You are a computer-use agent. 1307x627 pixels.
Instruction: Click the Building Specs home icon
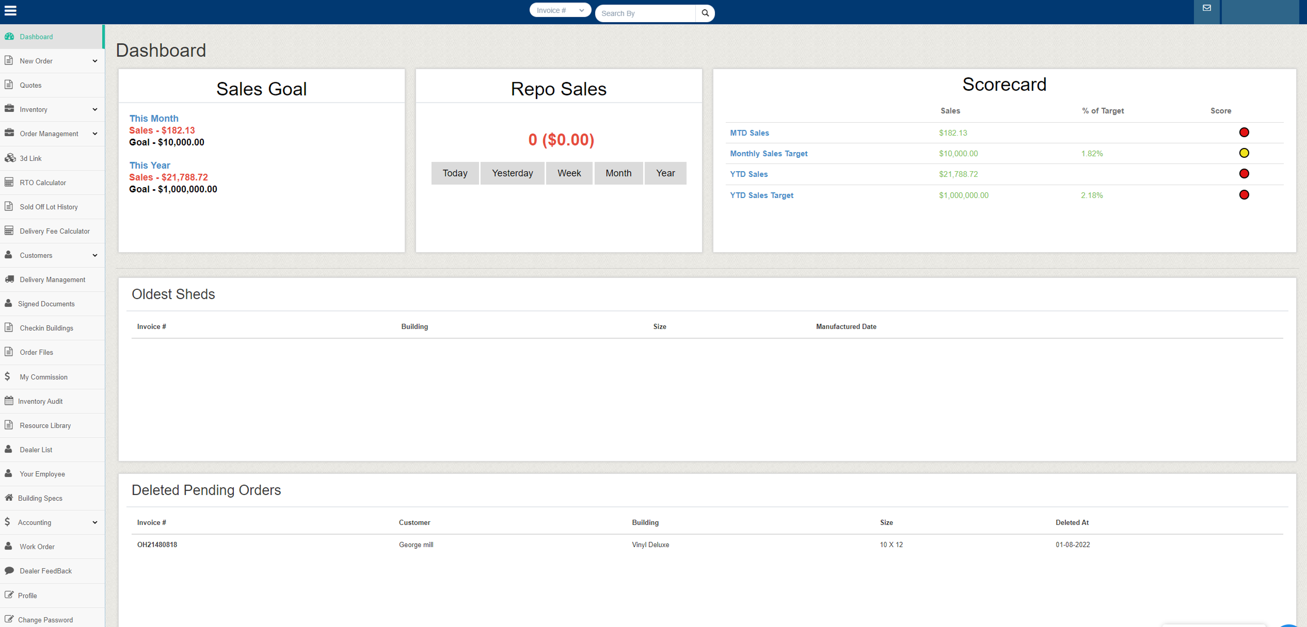pyautogui.click(x=9, y=498)
